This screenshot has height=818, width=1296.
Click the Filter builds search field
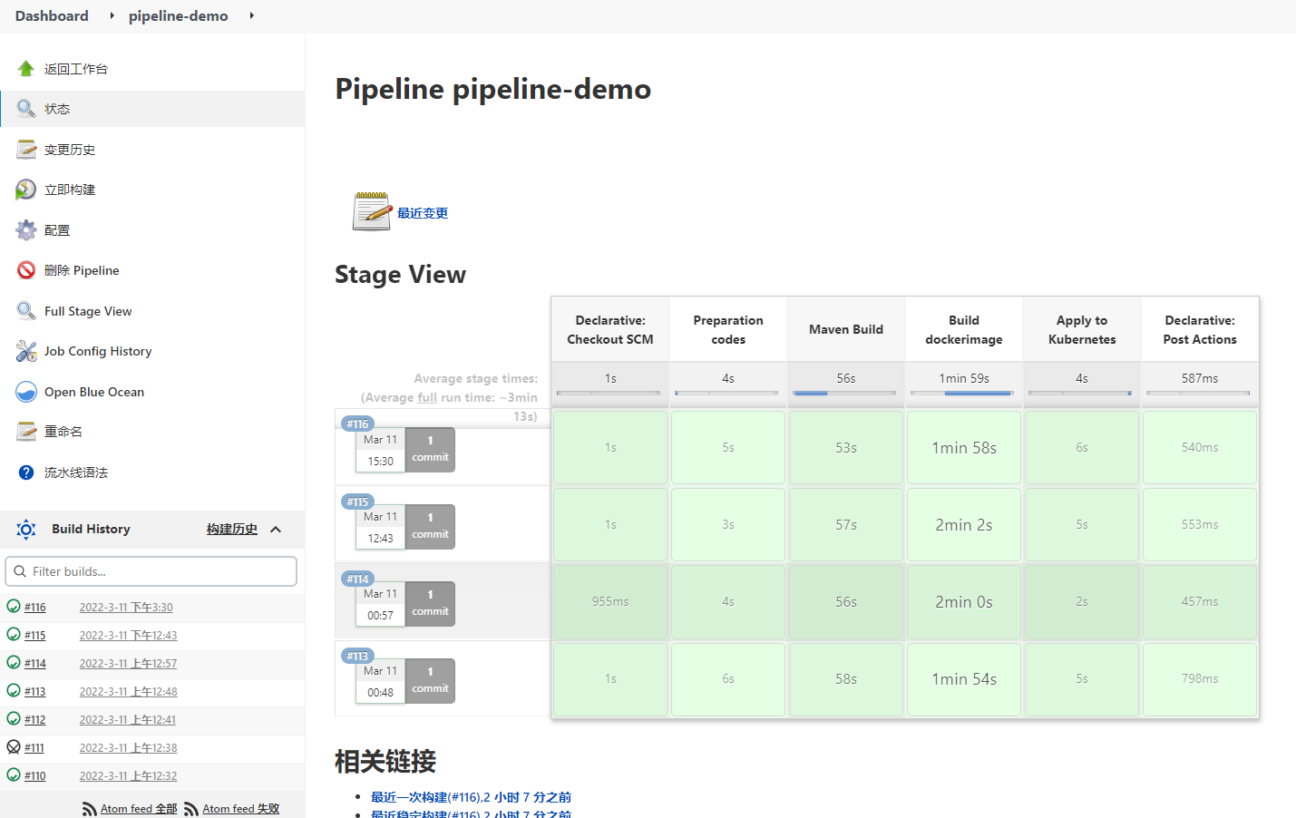(x=151, y=571)
